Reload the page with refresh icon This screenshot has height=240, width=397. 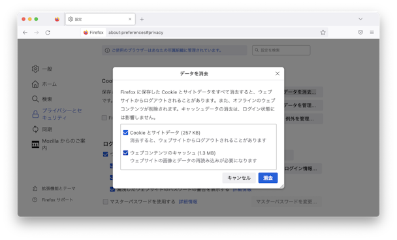point(48,33)
